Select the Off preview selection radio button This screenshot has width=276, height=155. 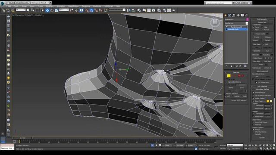(226, 96)
